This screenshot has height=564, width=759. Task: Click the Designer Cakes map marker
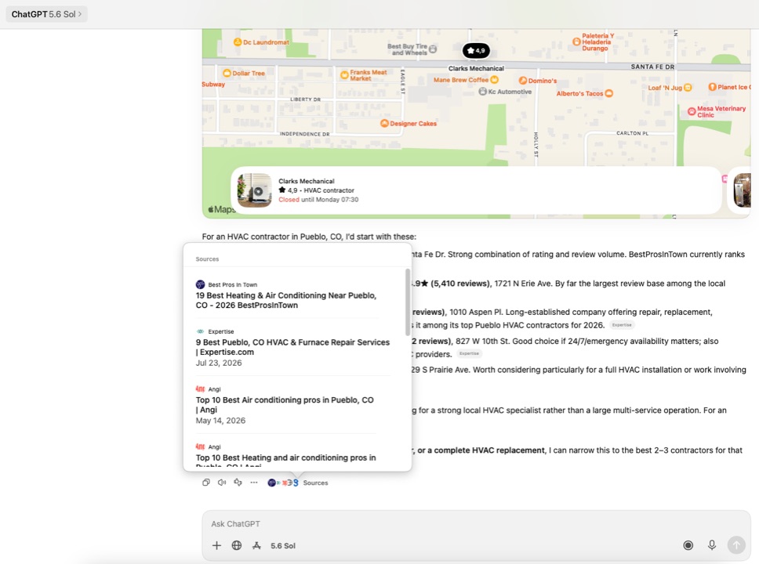[384, 123]
